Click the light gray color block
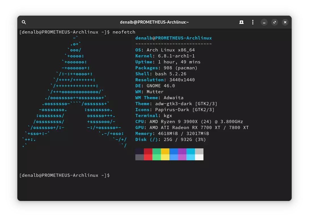The image size is (309, 220). pyautogui.click(x=199, y=151)
